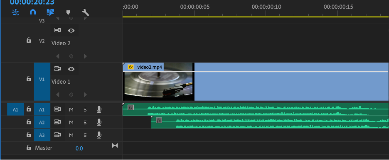Hide Video 2 track output eye

[x=71, y=30]
